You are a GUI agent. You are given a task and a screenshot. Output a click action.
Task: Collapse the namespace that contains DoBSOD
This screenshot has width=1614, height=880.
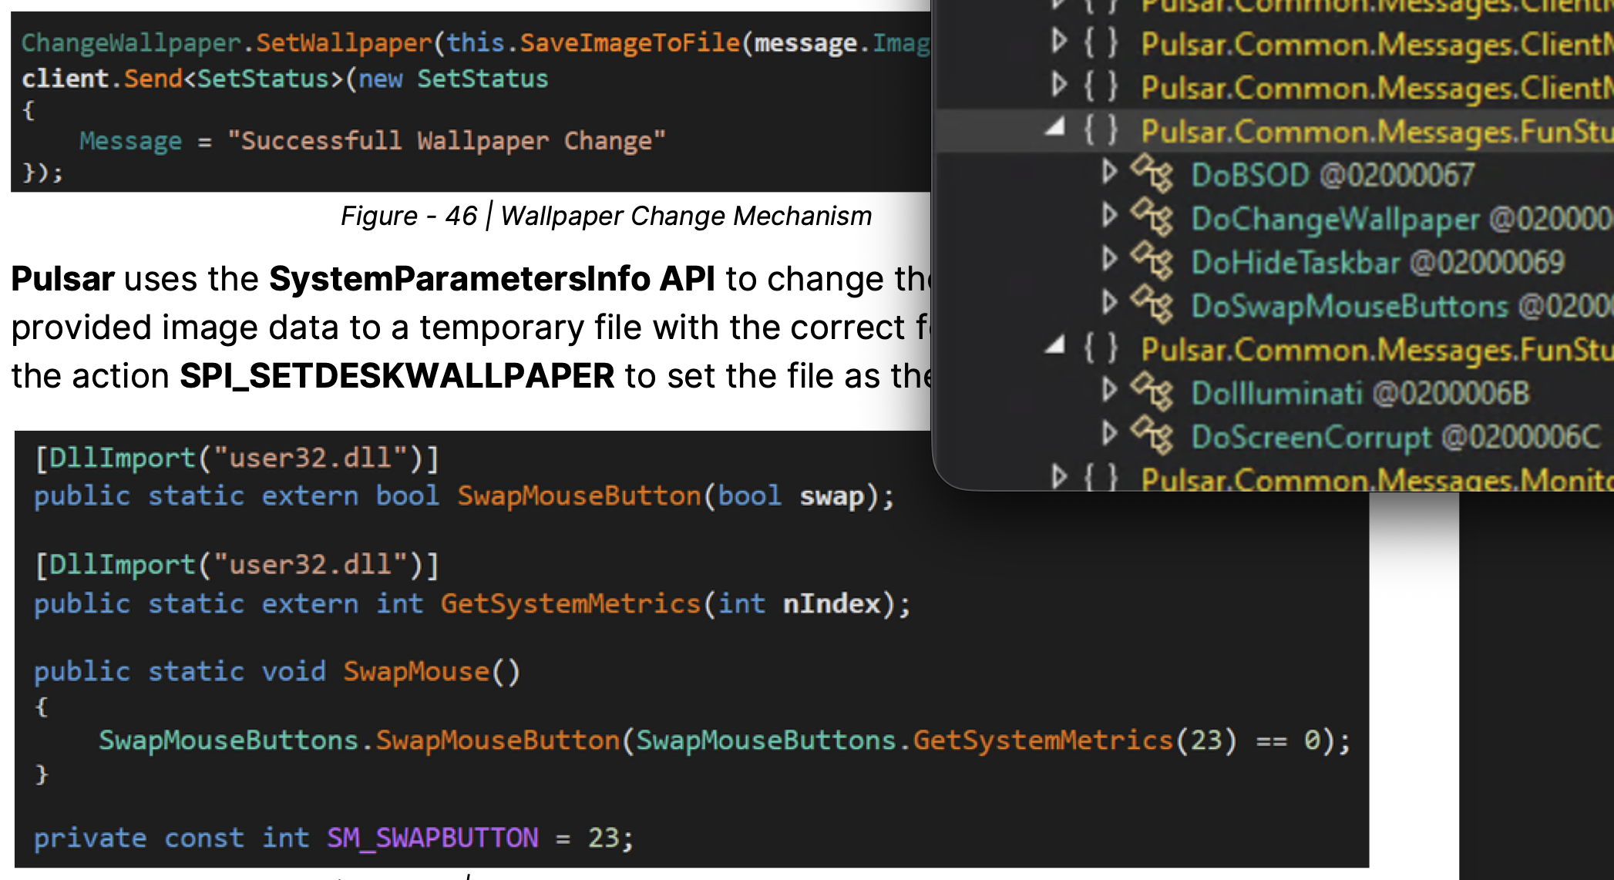1055,127
